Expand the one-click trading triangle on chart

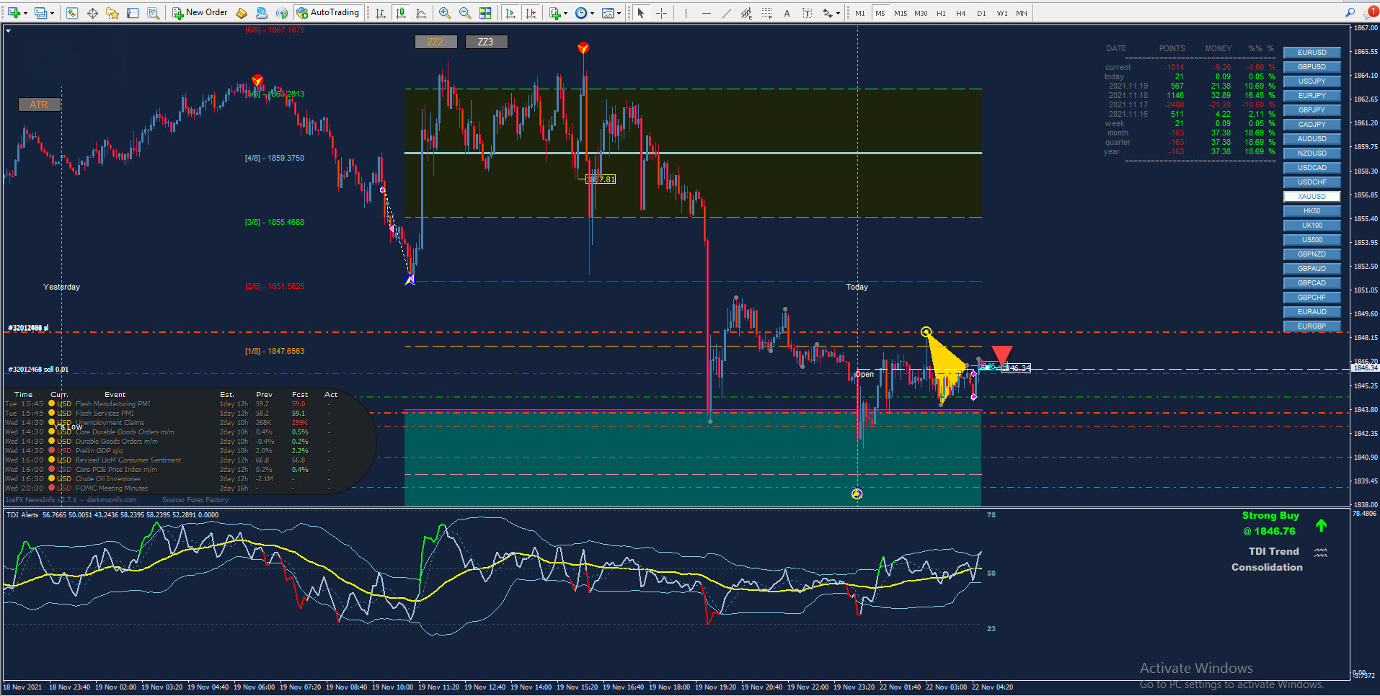[x=8, y=30]
